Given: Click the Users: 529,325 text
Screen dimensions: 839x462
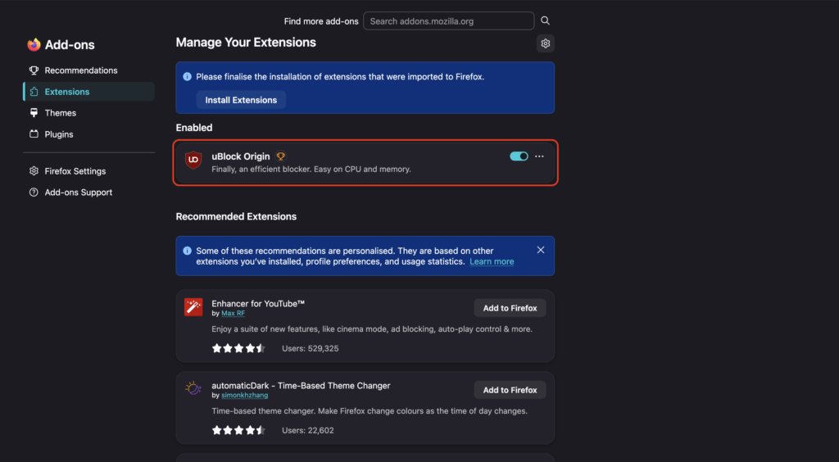Looking at the screenshot, I should [x=311, y=348].
